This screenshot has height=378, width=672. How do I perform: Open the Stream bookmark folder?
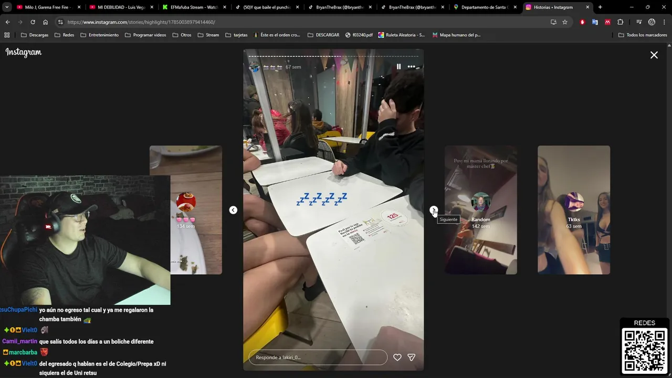click(208, 35)
